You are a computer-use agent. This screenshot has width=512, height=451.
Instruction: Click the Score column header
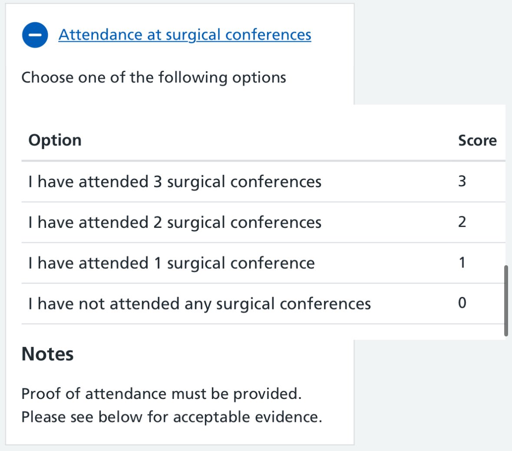477,141
